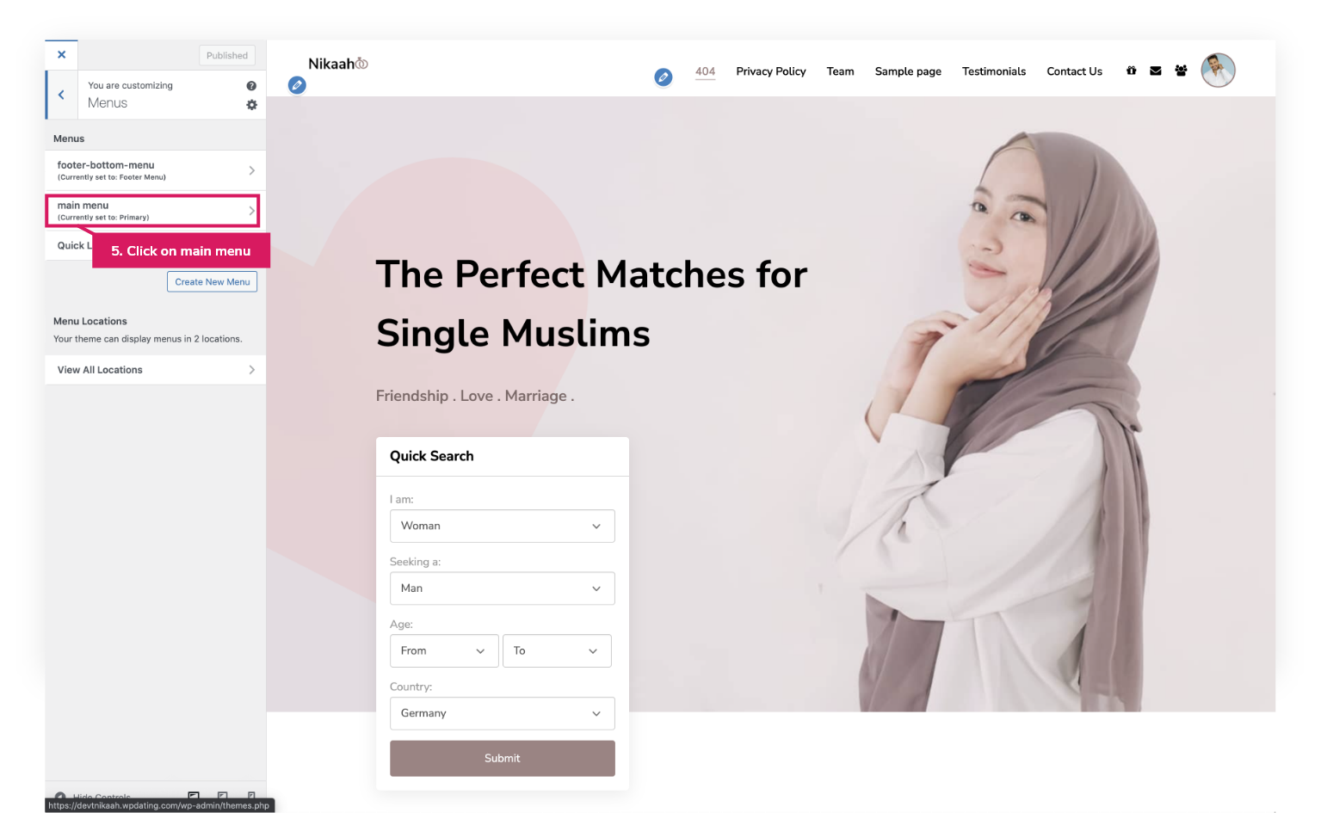The height and width of the screenshot is (813, 1321).
Task: Open the Country Germany dropdown
Action: coord(502,713)
